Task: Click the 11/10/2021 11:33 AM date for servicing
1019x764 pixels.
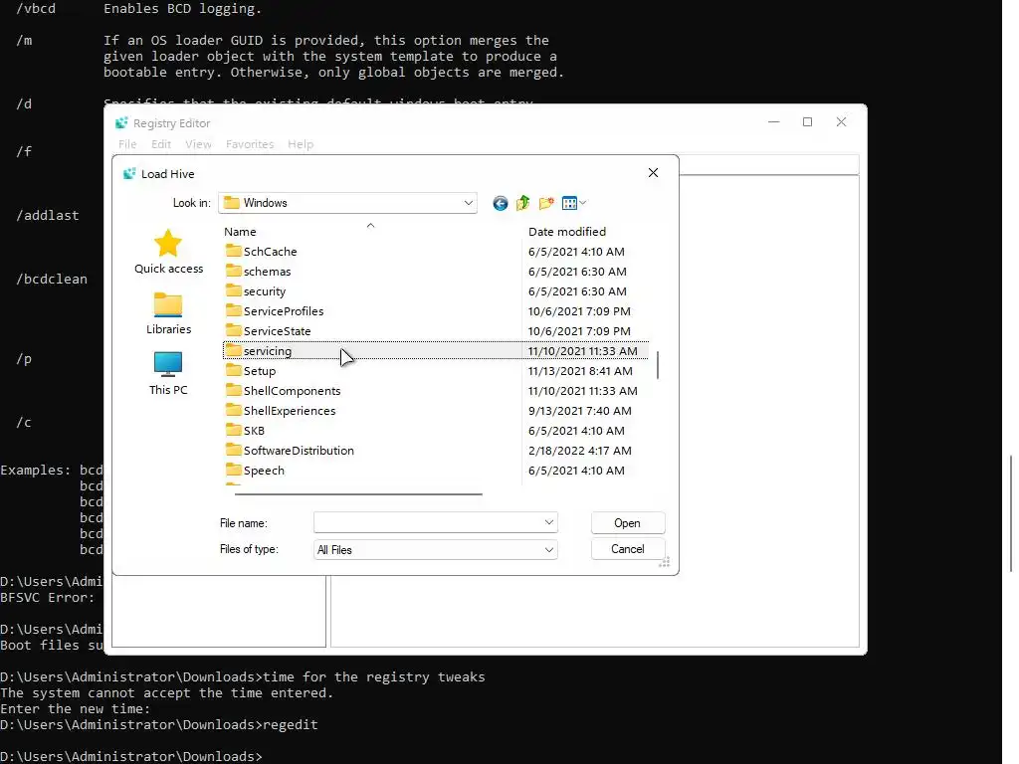Action: click(x=583, y=351)
